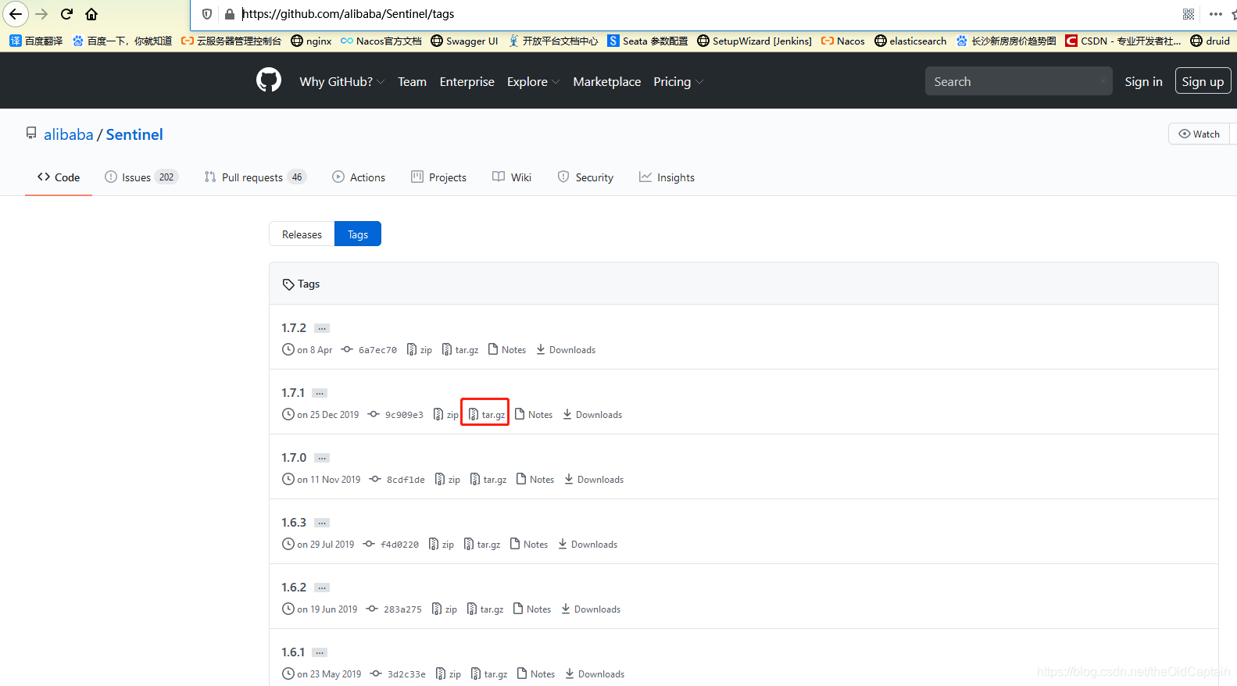The width and height of the screenshot is (1237, 686).
Task: Expand the Why GitHub? dropdown
Action: pos(341,81)
